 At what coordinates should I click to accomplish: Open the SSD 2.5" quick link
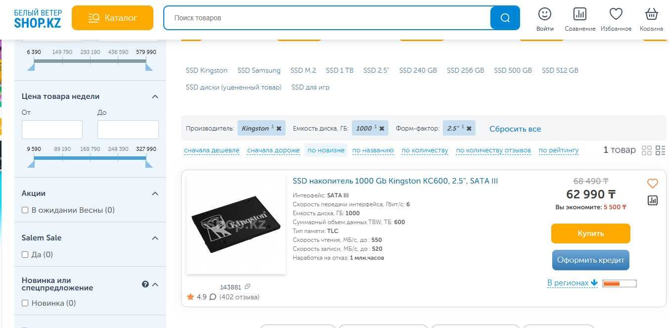[x=377, y=70]
